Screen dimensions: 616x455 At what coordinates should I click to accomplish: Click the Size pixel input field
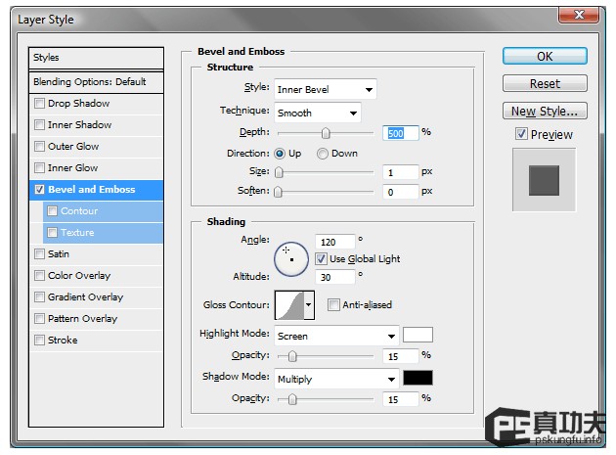click(x=400, y=172)
